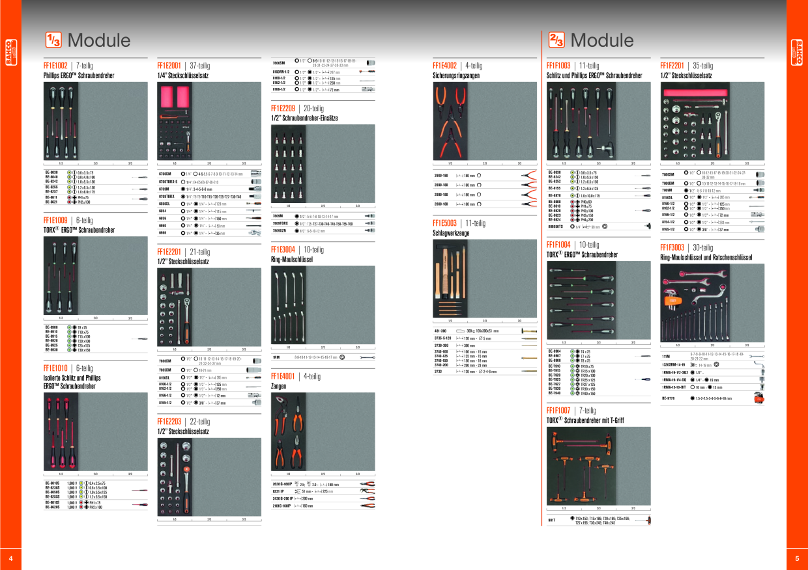Click the product code 'FF1F2201'
This screenshot has height=570, width=808.
[672, 66]
